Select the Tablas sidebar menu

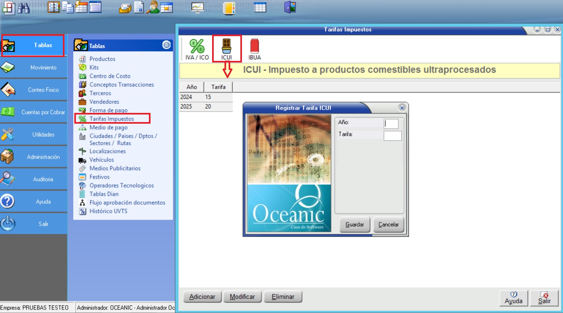tap(33, 45)
